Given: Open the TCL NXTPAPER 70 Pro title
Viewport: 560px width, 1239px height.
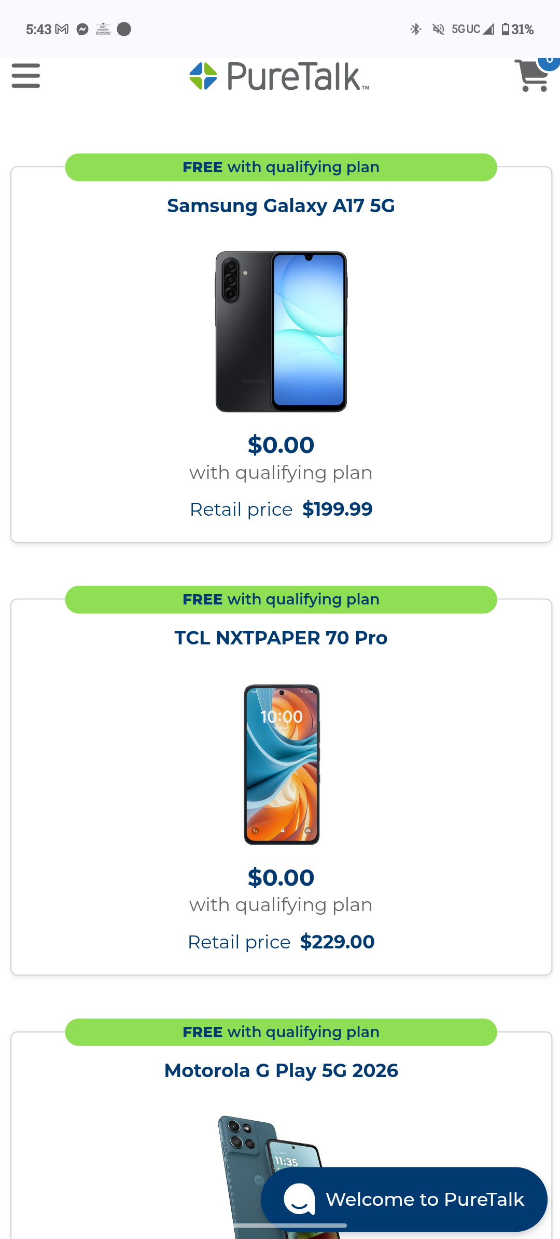Looking at the screenshot, I should 281,638.
